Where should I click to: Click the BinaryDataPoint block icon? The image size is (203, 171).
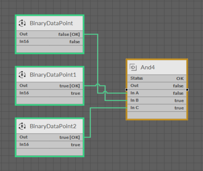pyautogui.click(x=22, y=23)
